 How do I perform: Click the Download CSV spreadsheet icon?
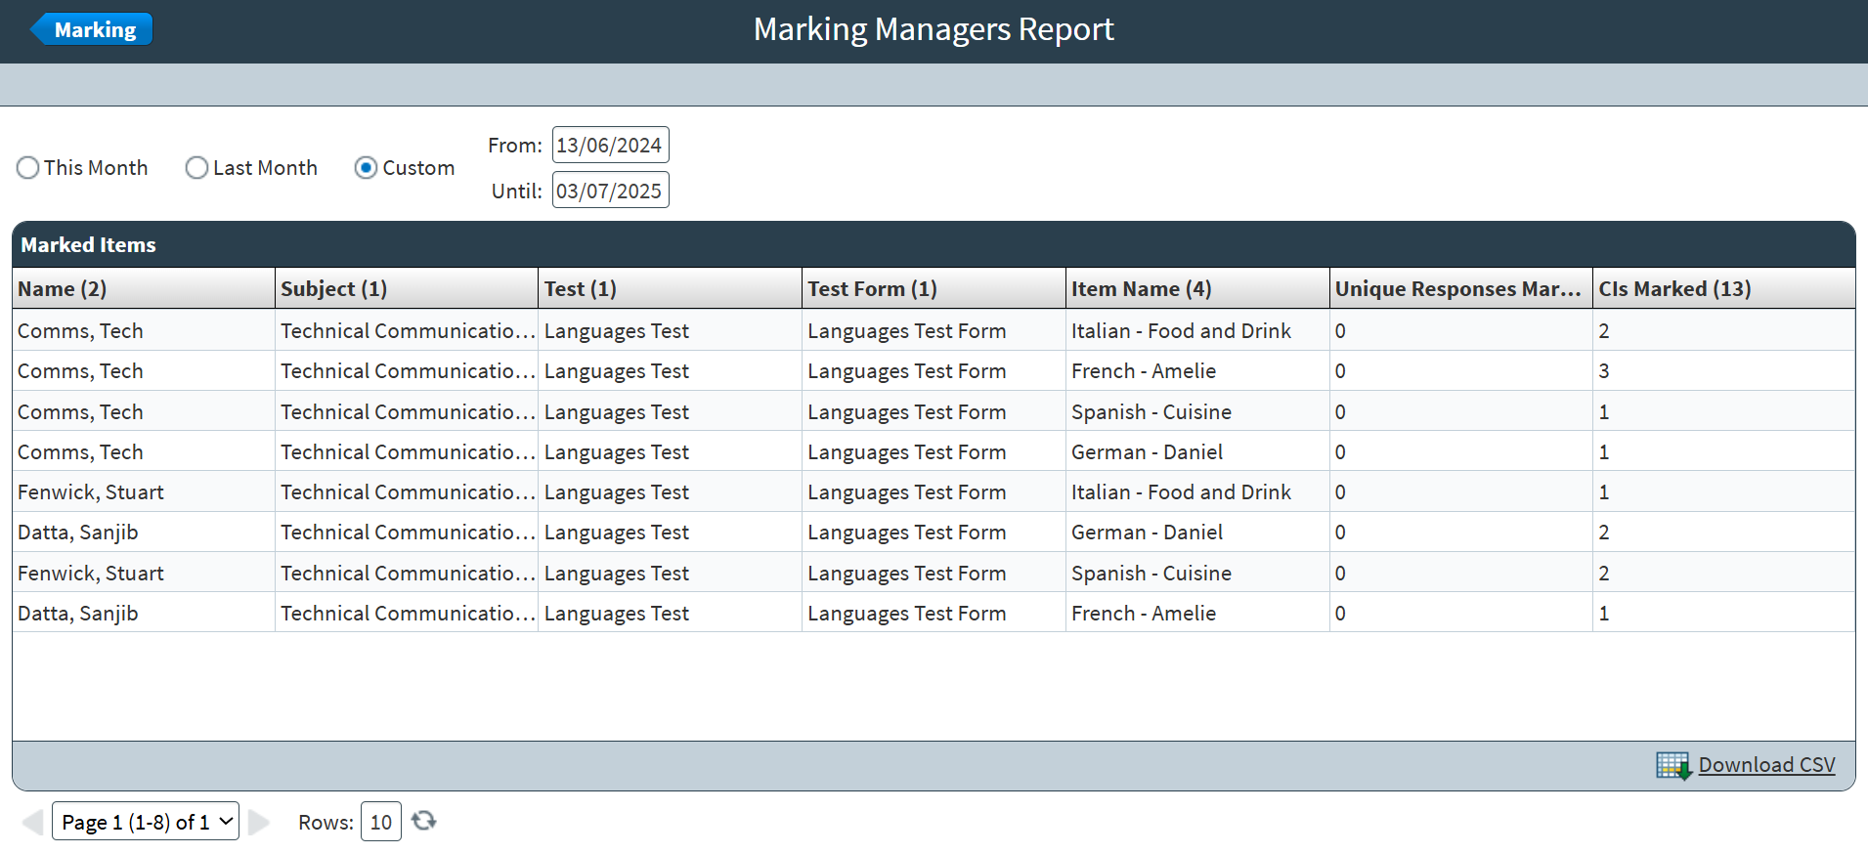(x=1673, y=765)
